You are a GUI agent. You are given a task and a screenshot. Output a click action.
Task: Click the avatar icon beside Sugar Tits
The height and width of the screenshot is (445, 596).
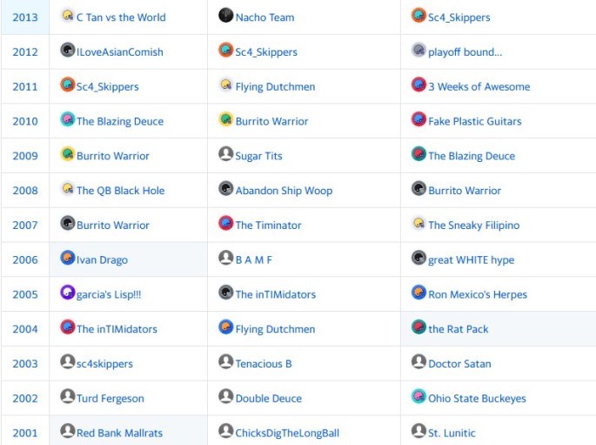click(x=226, y=154)
